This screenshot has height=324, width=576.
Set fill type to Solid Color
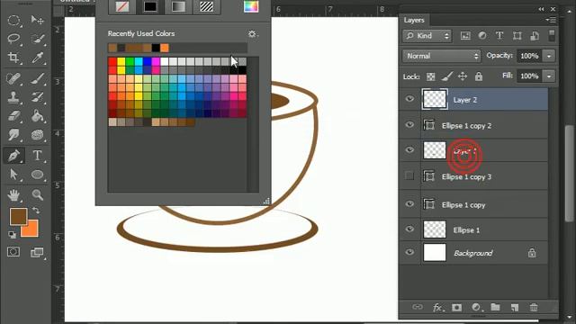click(150, 7)
